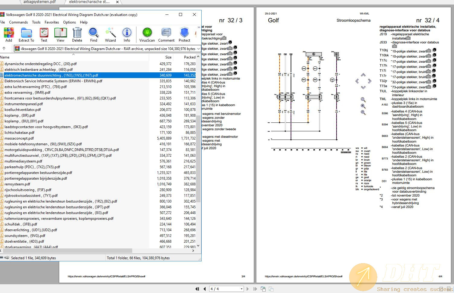Viewport: 454px width, 293px height.
Task: Switch to the airbagsystemen.pdf tab
Action: tap(40, 2)
